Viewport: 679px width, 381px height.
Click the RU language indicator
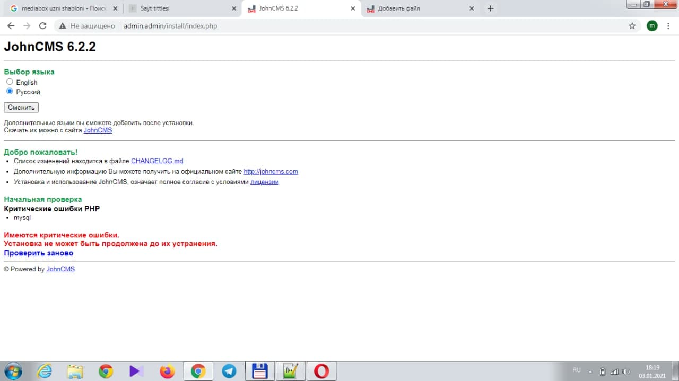[577, 370]
